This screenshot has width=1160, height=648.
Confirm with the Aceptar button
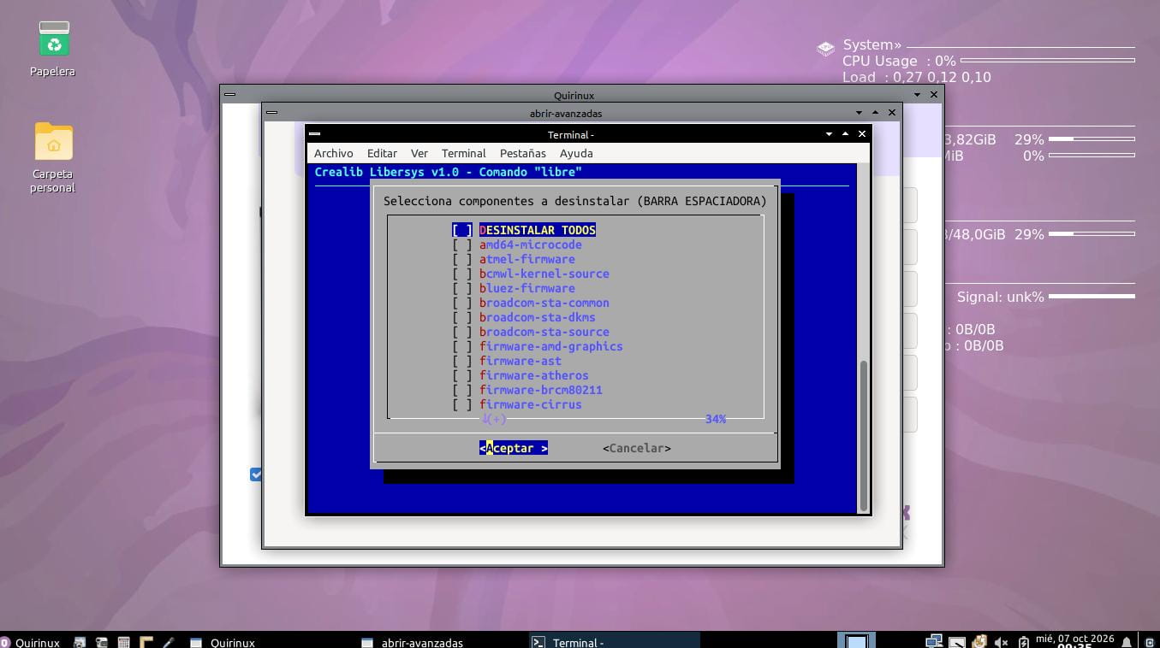(x=514, y=448)
